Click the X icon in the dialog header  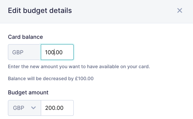click(180, 10)
